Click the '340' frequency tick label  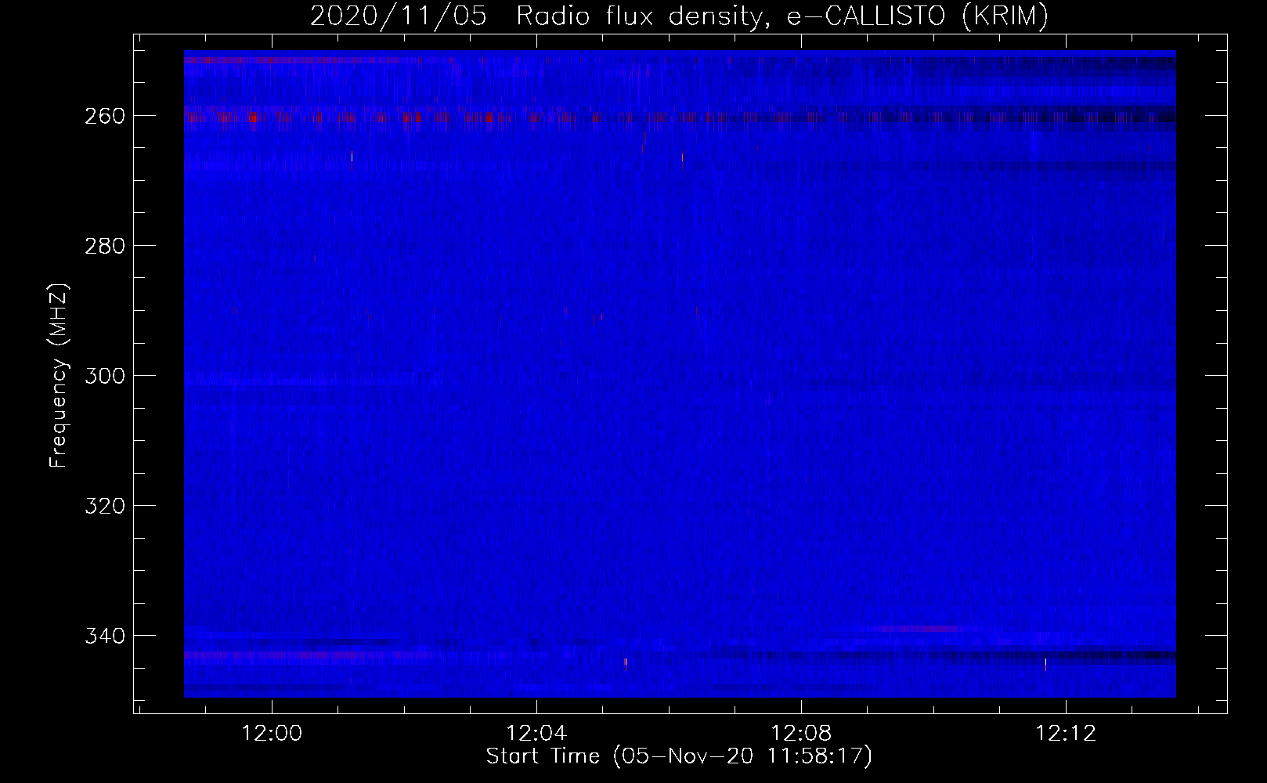point(104,635)
